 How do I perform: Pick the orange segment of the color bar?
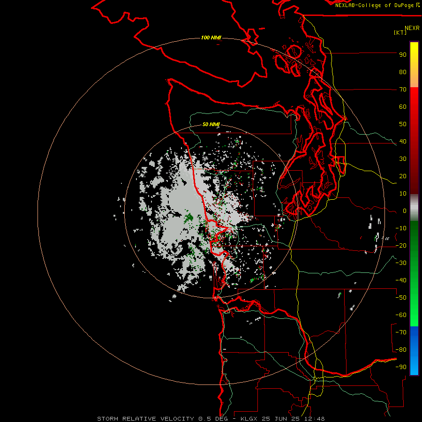click(414, 77)
